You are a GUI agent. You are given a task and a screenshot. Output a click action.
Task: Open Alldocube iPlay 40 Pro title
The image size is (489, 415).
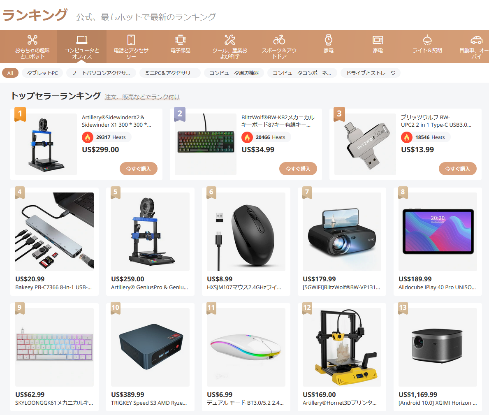(437, 287)
